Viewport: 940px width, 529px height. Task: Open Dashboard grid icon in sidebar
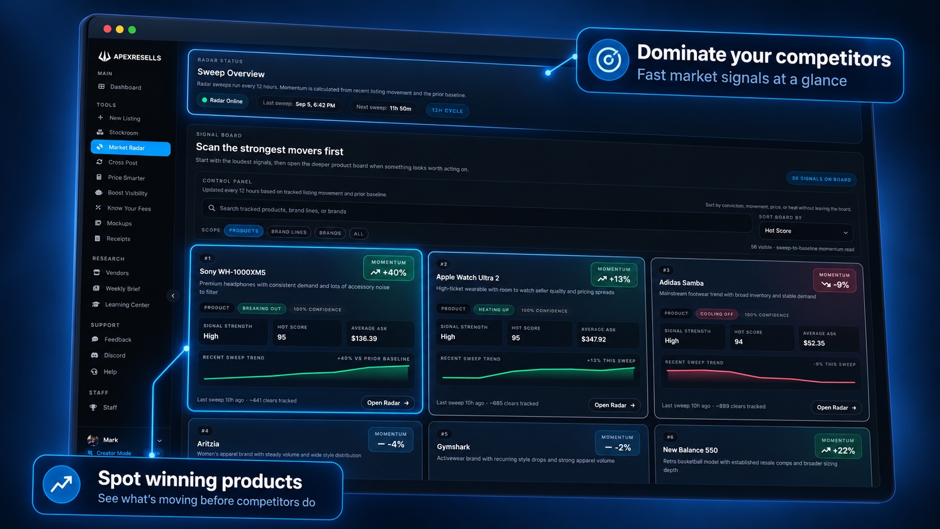(102, 87)
